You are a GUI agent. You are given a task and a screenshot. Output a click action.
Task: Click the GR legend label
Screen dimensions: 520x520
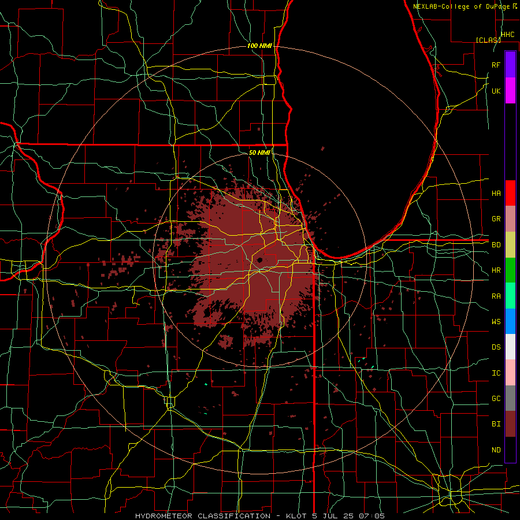tap(496, 219)
